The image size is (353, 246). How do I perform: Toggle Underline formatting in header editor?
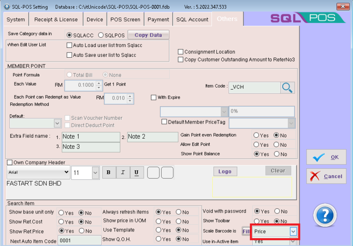[x=136, y=172]
